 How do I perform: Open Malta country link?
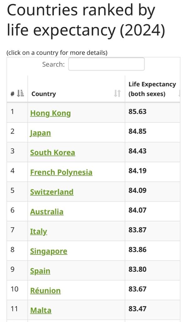41,310
